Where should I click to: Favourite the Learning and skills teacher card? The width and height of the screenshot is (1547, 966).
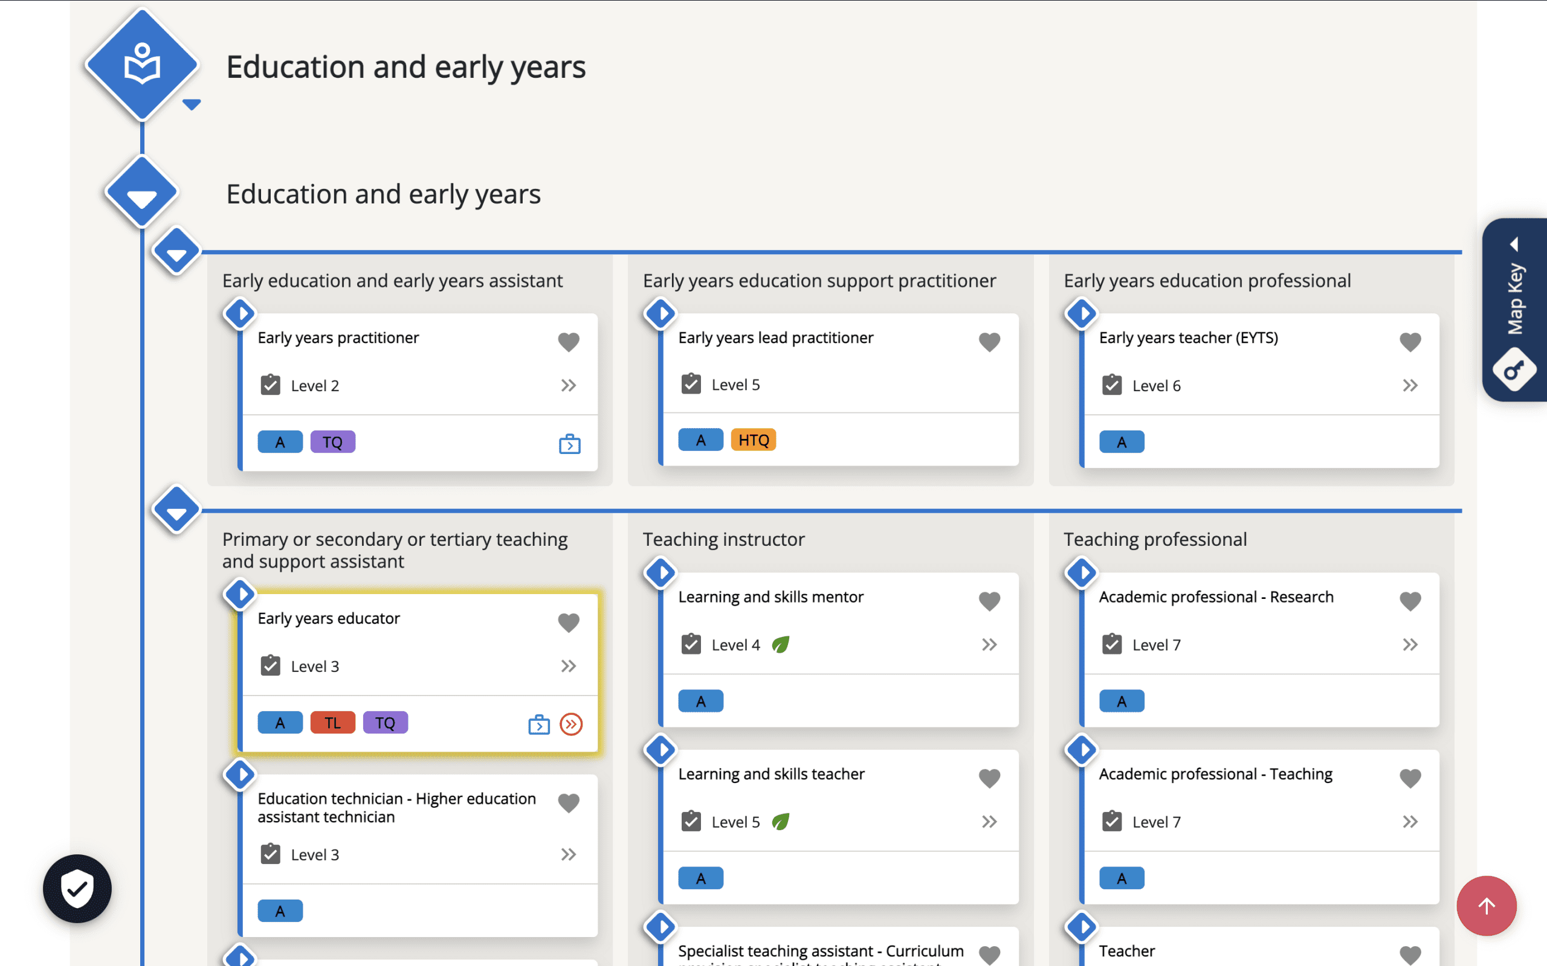tap(989, 778)
